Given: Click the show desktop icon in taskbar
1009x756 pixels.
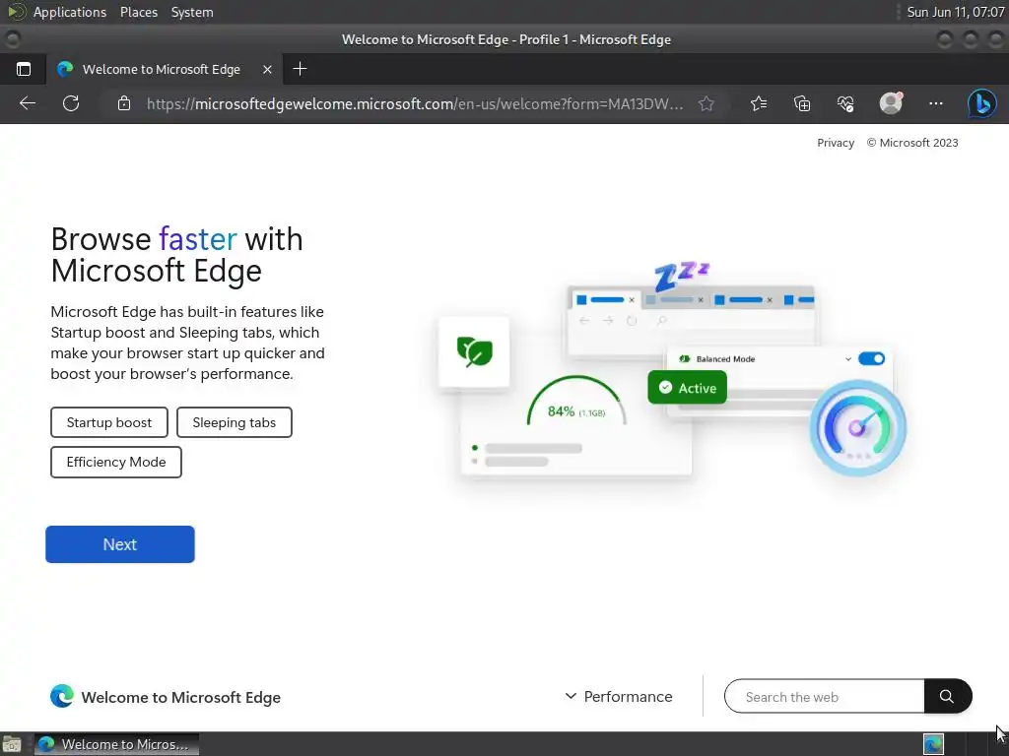Looking at the screenshot, I should (12, 744).
